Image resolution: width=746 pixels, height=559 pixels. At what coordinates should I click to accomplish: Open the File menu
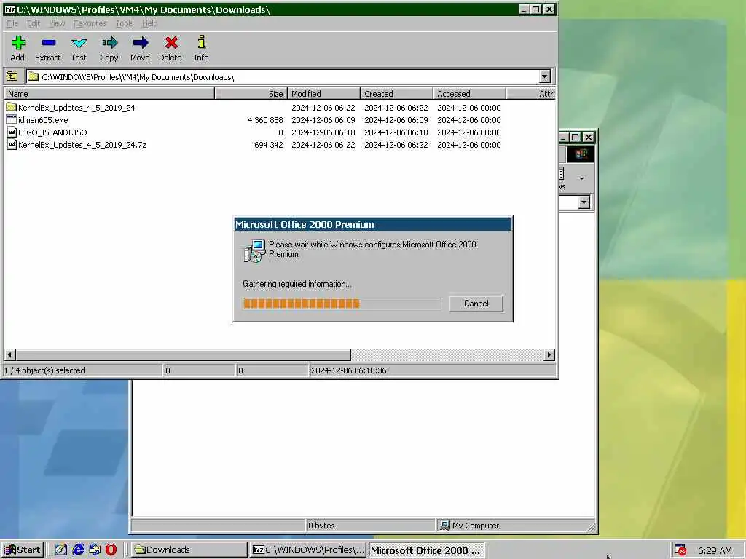[x=12, y=23]
